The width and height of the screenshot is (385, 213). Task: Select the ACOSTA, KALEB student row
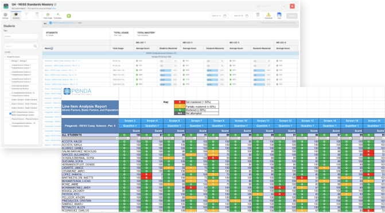click(90, 141)
